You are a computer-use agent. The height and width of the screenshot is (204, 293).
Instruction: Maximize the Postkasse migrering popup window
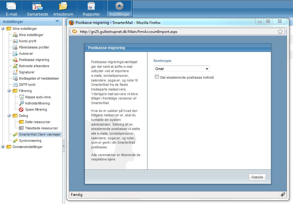point(268,21)
